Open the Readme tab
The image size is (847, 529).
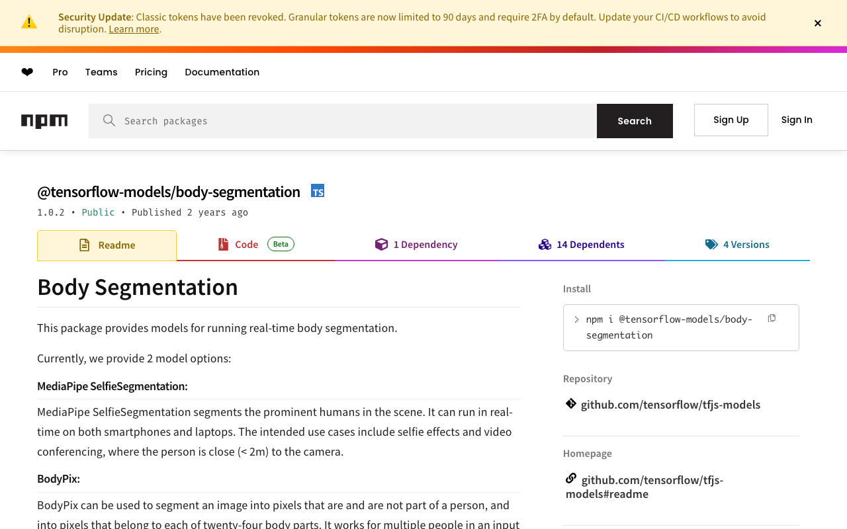coord(107,245)
